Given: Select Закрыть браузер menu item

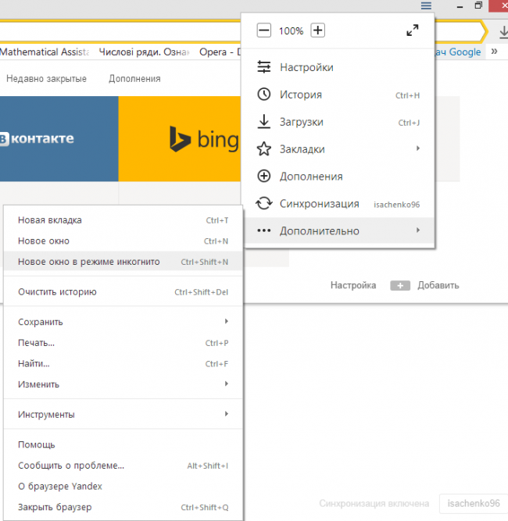Looking at the screenshot, I should (x=123, y=507).
